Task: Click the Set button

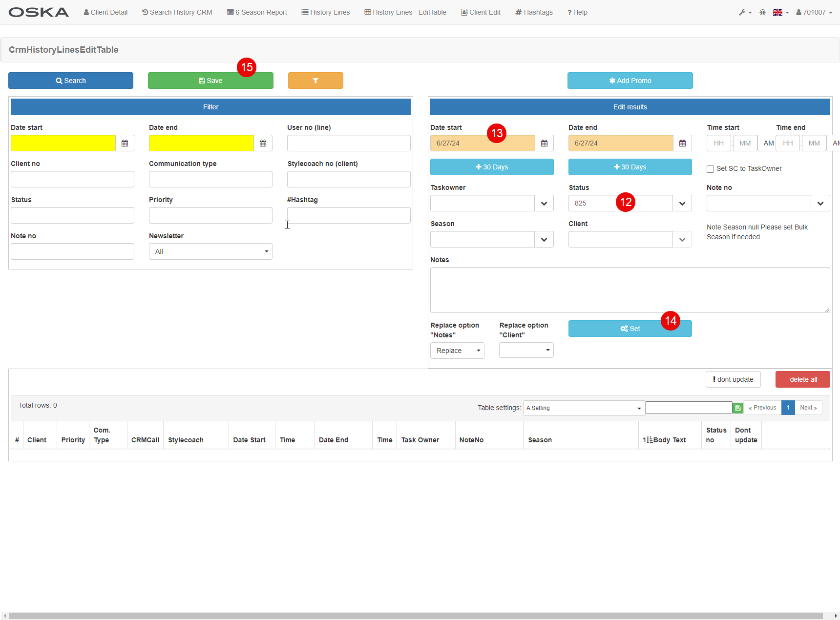Action: (x=630, y=329)
